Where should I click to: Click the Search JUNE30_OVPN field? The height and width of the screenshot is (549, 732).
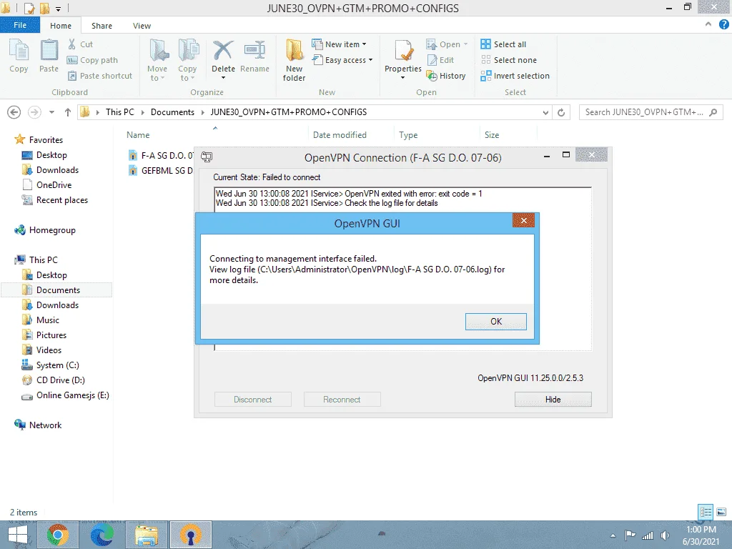651,112
